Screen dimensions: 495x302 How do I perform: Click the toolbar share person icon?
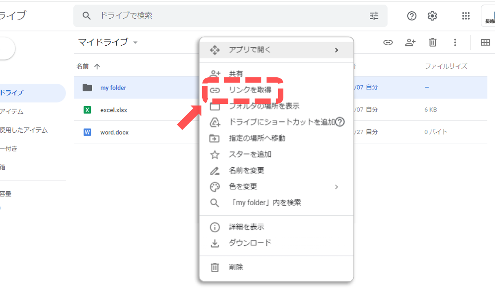pos(410,42)
